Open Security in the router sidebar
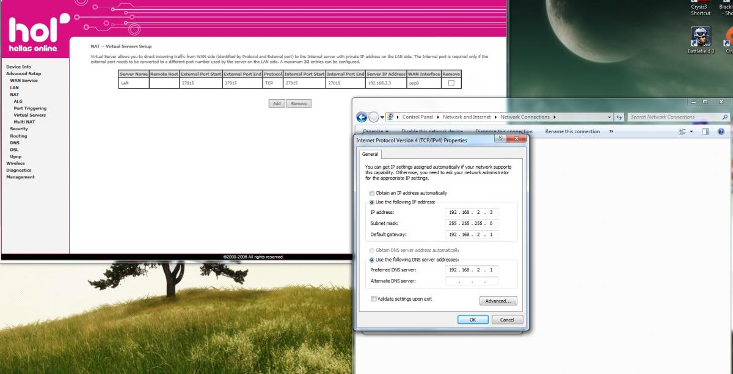This screenshot has width=733, height=374. pos(18,129)
